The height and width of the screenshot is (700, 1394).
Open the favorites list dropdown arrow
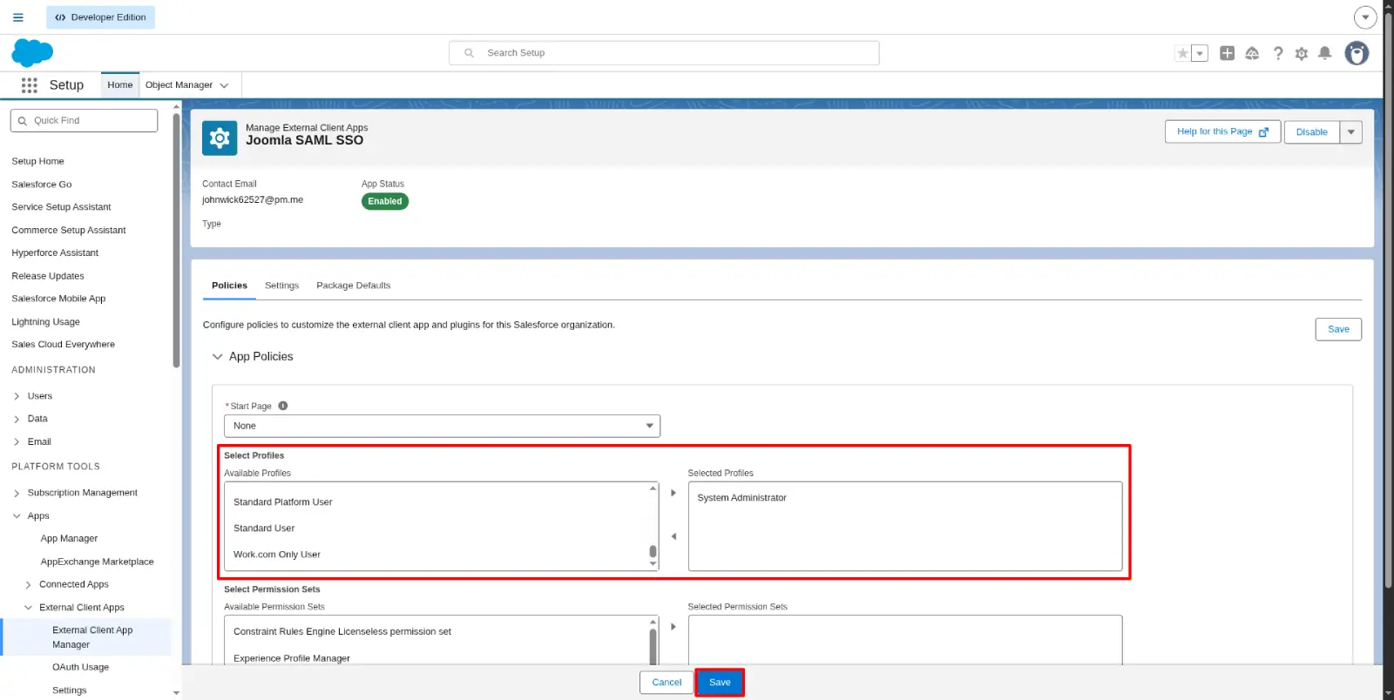coord(1200,53)
